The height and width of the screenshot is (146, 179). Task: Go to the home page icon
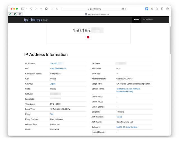pos(46,9)
